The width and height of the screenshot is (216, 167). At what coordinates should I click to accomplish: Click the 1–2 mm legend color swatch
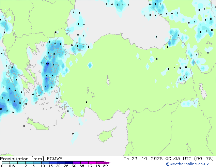pos(21,163)
